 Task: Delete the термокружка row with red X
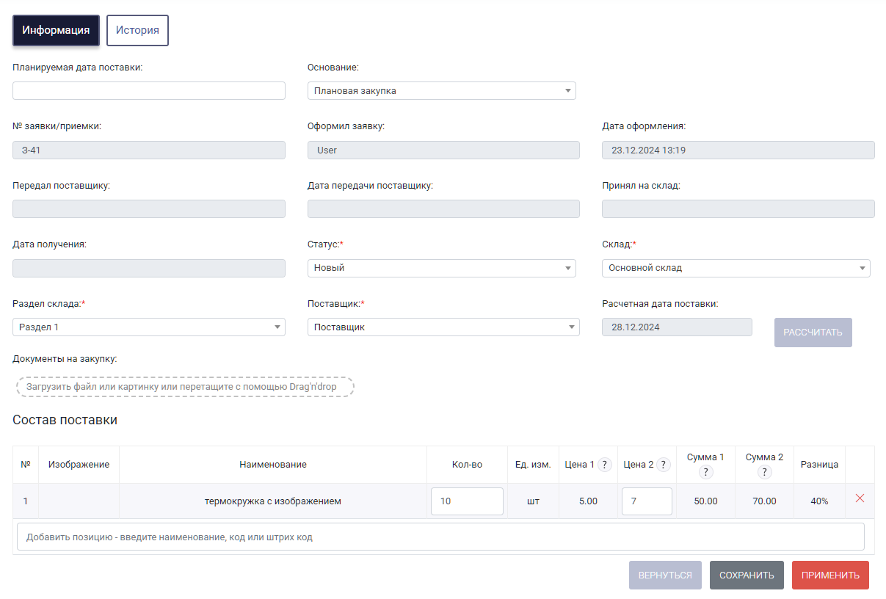(x=860, y=498)
